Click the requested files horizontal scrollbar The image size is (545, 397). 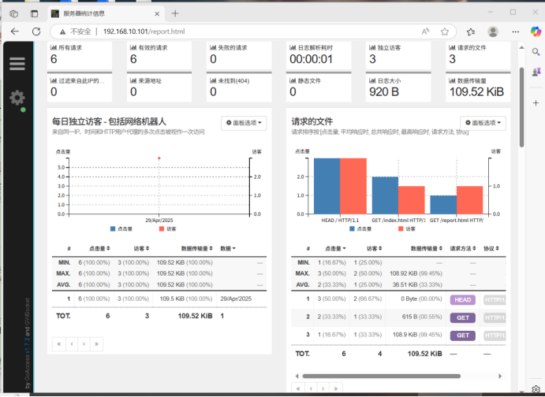click(x=381, y=377)
